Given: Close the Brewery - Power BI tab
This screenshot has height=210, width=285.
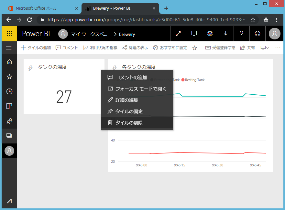Looking at the screenshot, I should tap(154, 8).
